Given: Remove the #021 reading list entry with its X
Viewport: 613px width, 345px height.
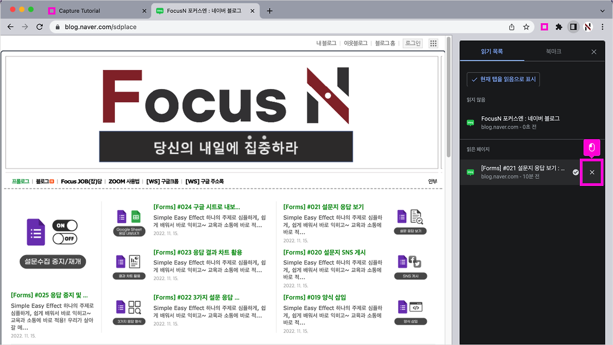Looking at the screenshot, I should (x=592, y=171).
